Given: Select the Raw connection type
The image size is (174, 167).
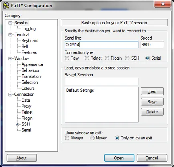Looking at the screenshot, I should tap(67, 58).
